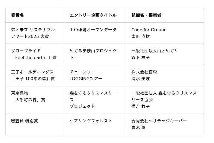
Task: Select the 森と未来 サステナブルアワード2025 大賞 cell
Action: (x=33, y=33)
